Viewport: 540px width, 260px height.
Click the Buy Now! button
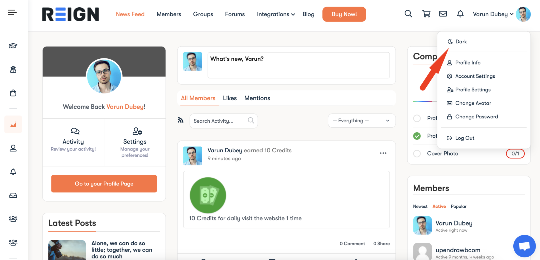[x=344, y=14]
